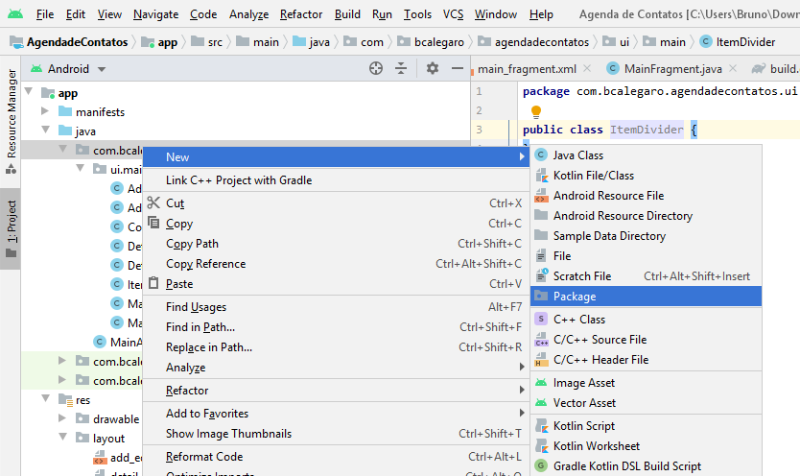Hide the Project panel with minimize icon
800x476 pixels.
pyautogui.click(x=456, y=69)
